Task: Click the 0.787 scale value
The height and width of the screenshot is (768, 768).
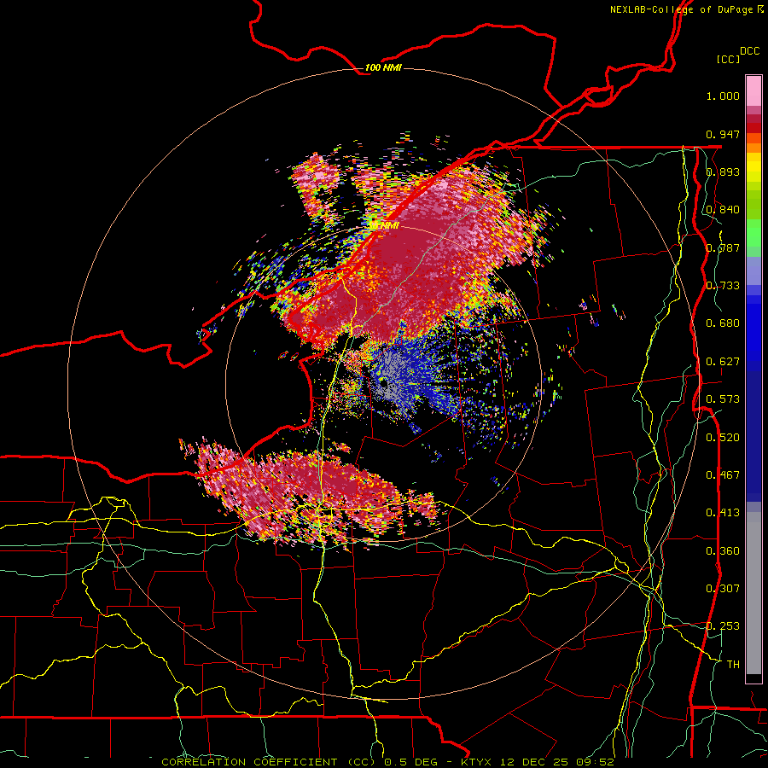Action: [723, 247]
